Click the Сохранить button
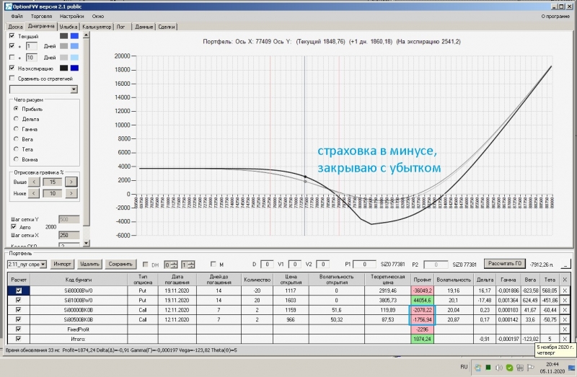The image size is (577, 377). [120, 264]
